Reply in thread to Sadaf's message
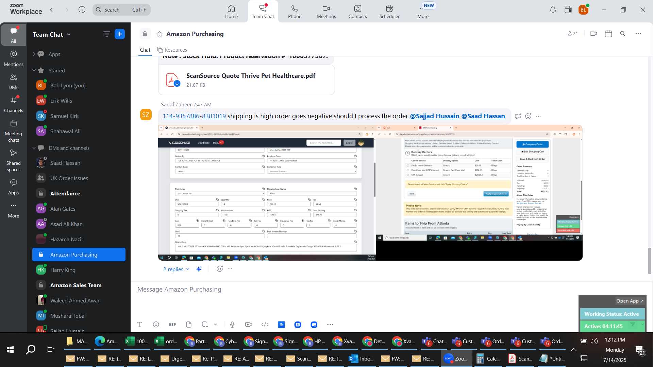Screen dimensions: 653x367 pos(518,116)
